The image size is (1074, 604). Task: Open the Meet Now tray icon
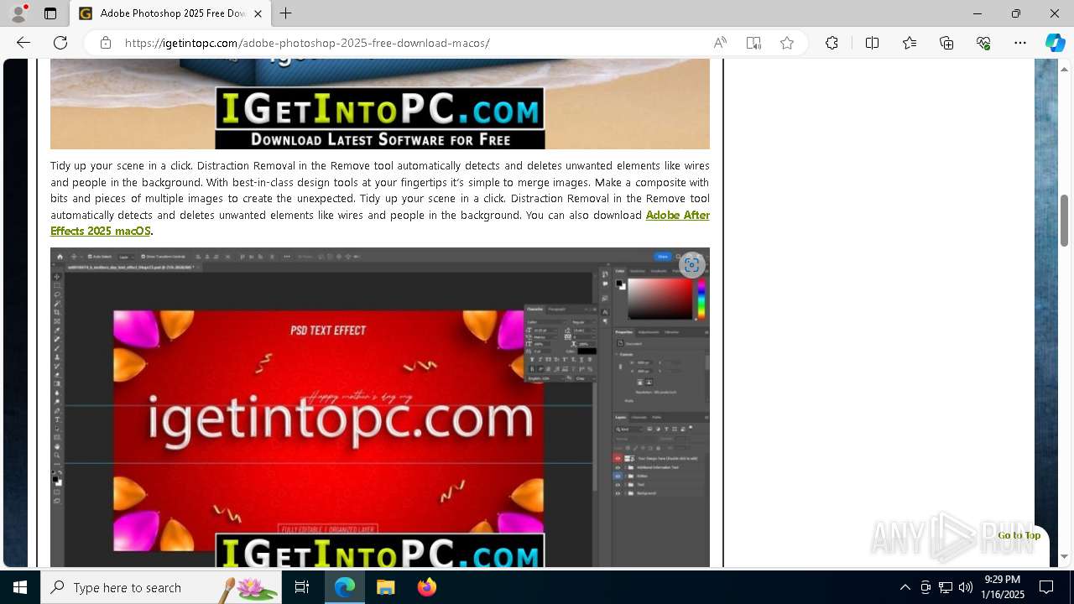[925, 587]
